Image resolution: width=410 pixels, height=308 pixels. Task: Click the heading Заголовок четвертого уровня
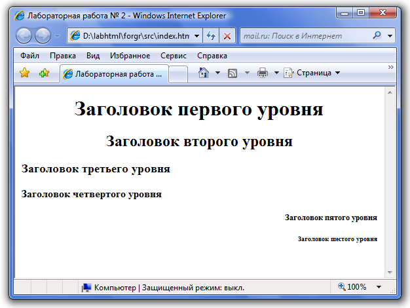(92, 194)
